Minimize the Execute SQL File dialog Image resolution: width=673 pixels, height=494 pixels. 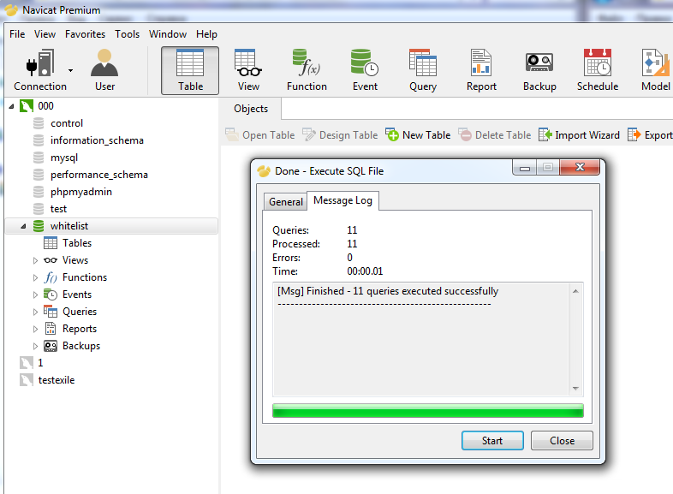click(x=525, y=168)
